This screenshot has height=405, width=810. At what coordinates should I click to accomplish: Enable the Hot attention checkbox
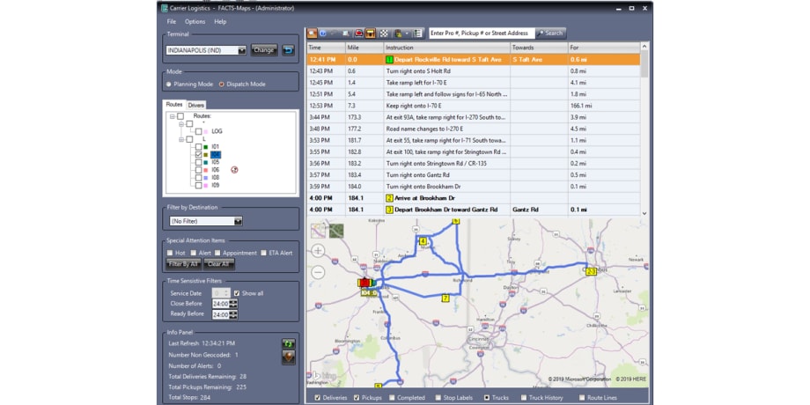170,254
